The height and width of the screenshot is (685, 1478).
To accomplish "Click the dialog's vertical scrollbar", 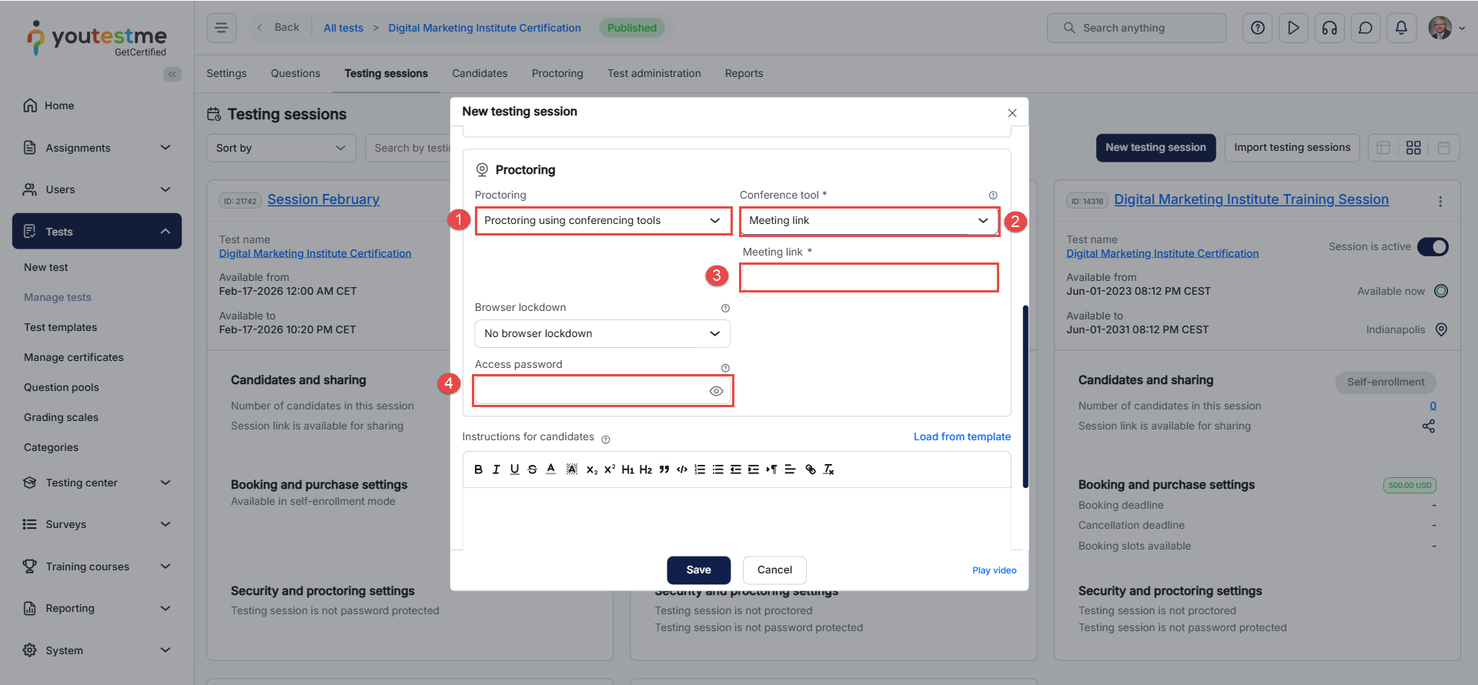I will 1025,396.
